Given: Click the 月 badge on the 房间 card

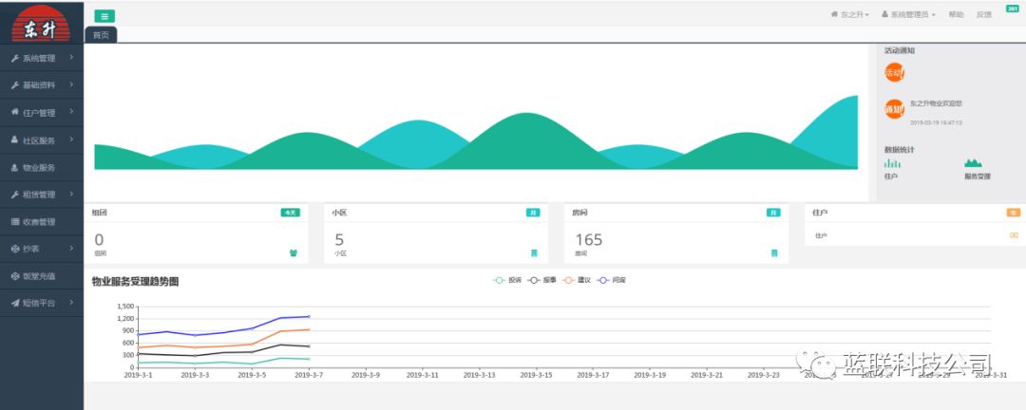Looking at the screenshot, I should coord(773,213).
